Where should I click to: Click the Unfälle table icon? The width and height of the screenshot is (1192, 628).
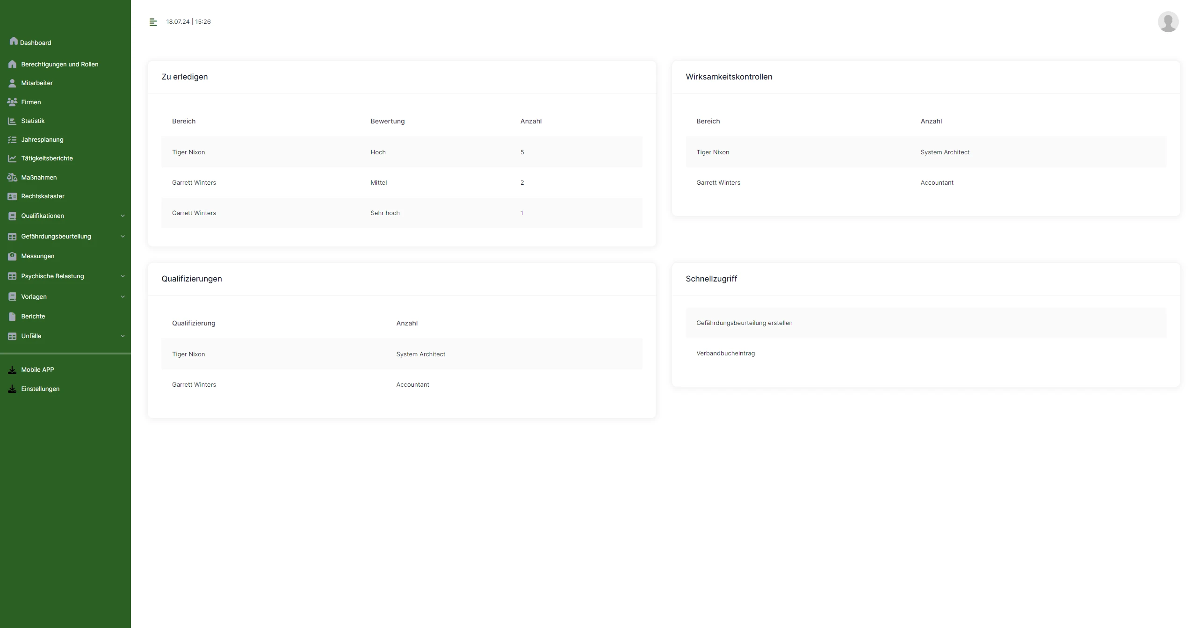point(12,336)
